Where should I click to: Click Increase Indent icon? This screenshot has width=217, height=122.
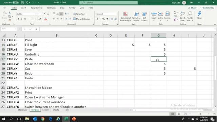[x=70, y=19]
